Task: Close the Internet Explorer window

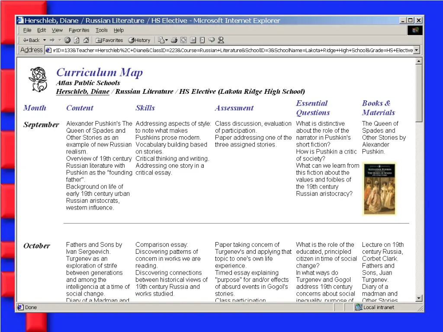Action: [x=419, y=20]
